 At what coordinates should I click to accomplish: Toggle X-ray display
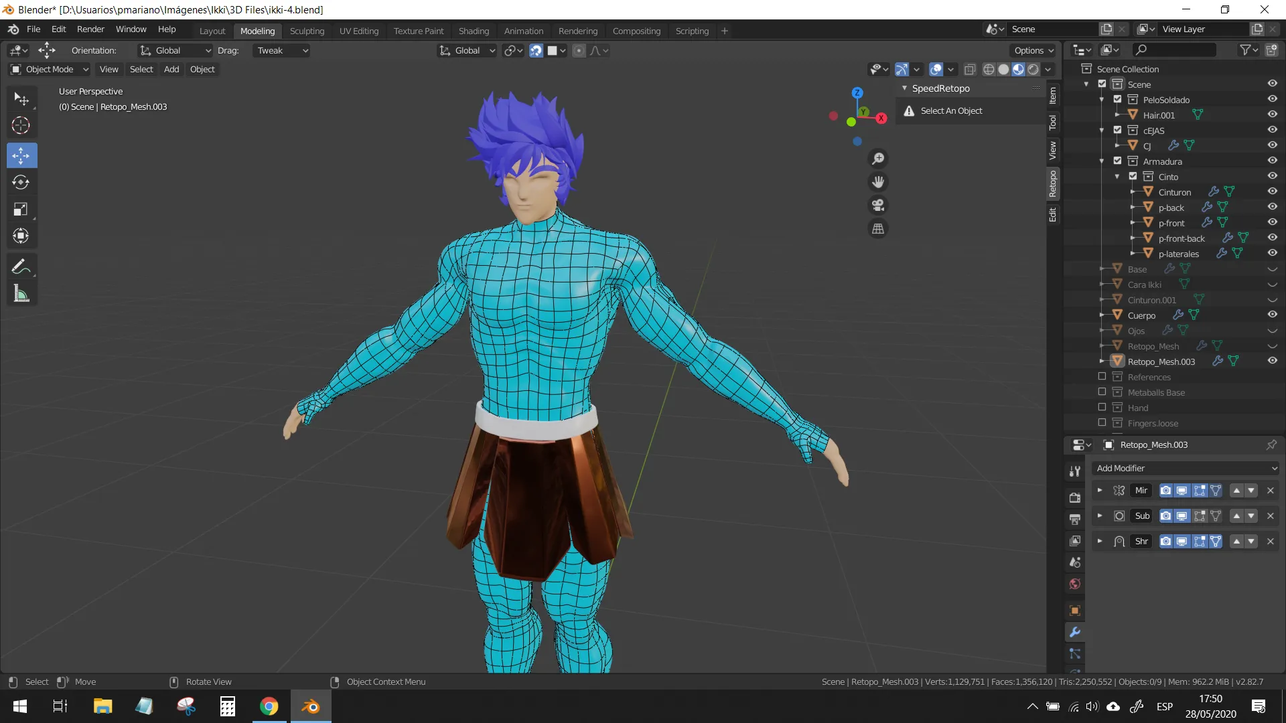[969, 70]
